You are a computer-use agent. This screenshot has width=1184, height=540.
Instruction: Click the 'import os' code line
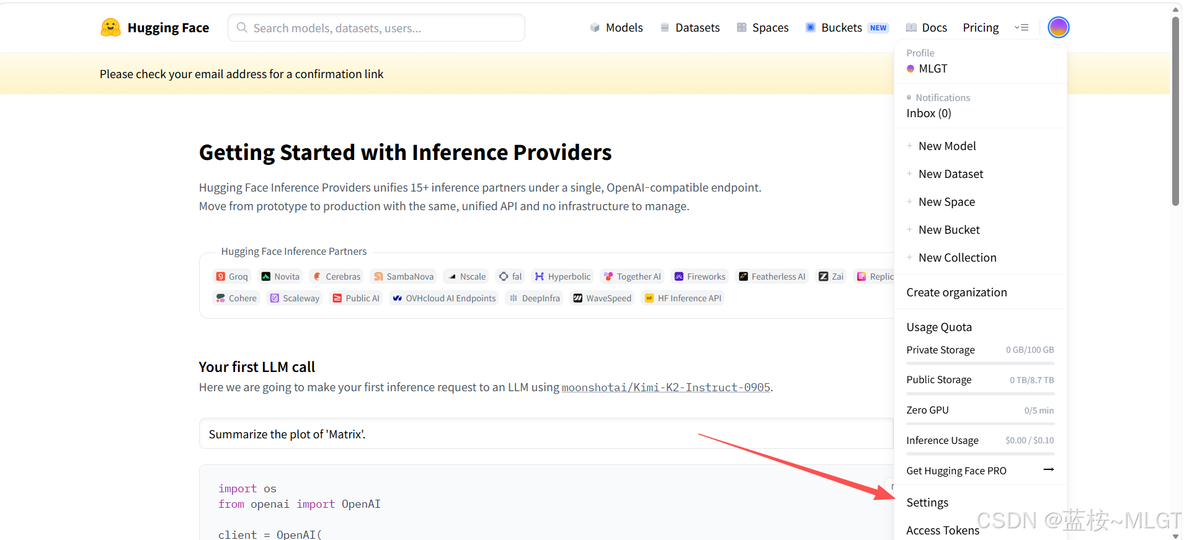(247, 489)
